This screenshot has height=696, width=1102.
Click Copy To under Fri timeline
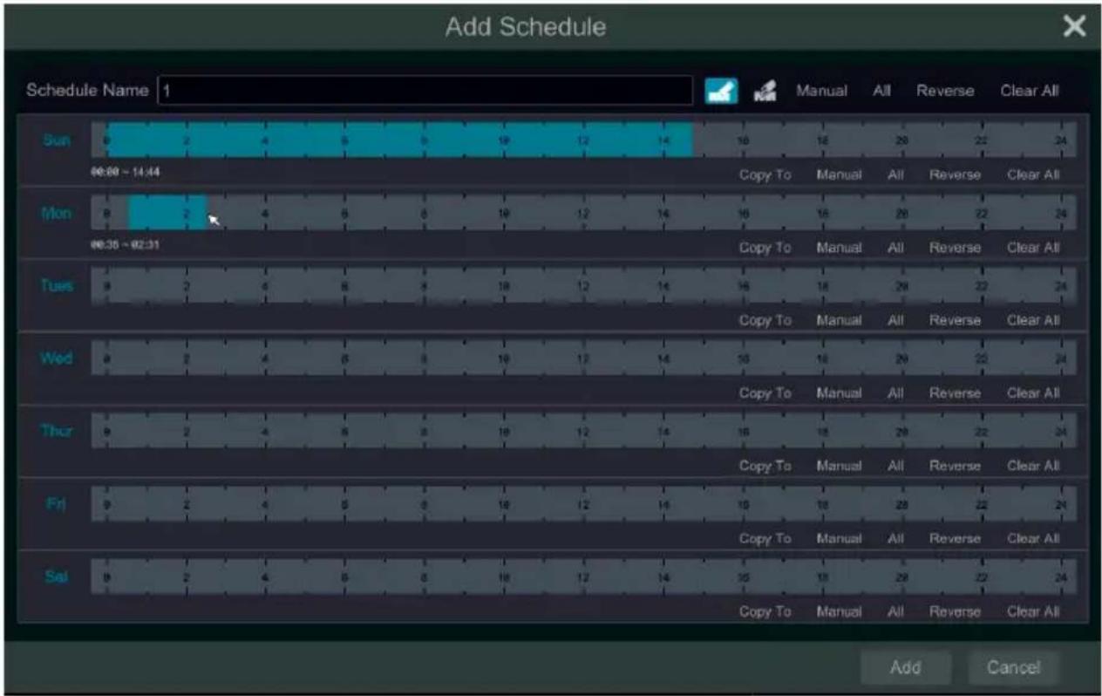(x=765, y=539)
